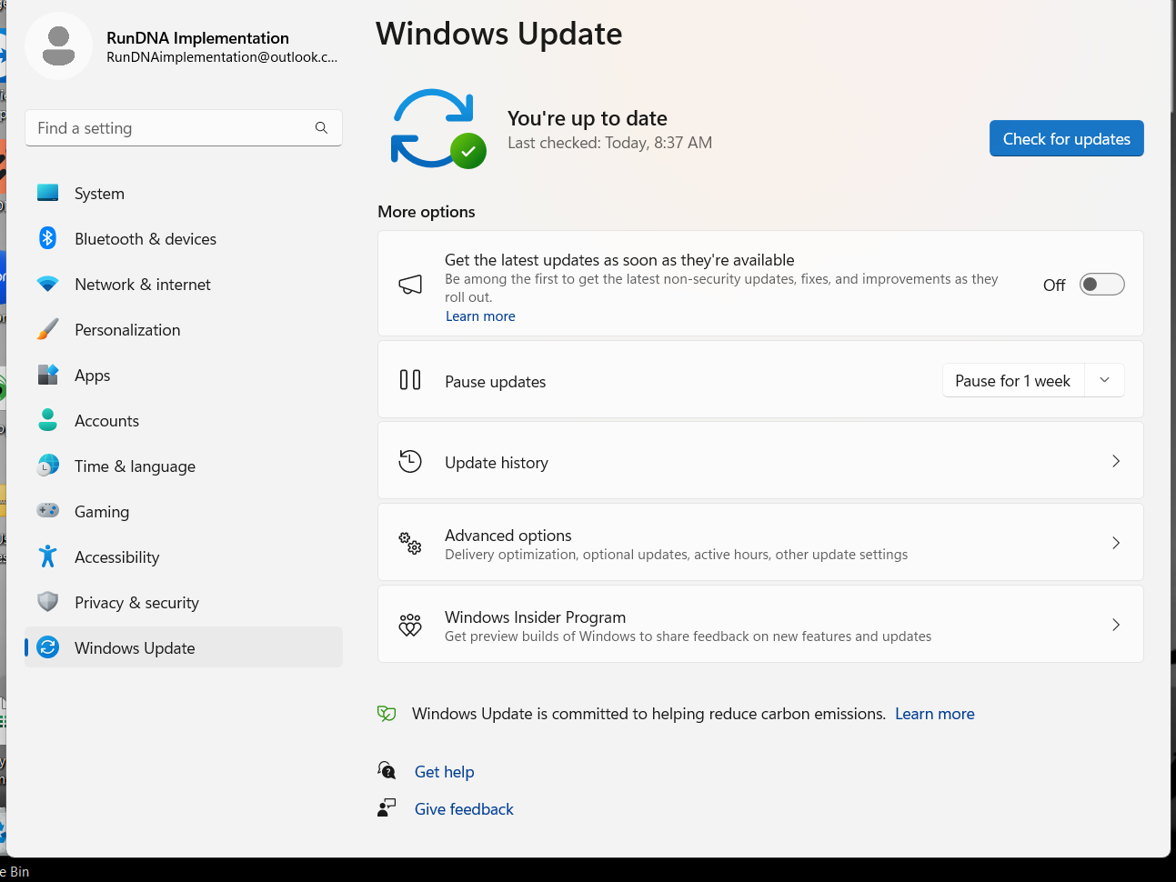Click the Network & internet wifi icon
The height and width of the screenshot is (882, 1176).
[48, 284]
